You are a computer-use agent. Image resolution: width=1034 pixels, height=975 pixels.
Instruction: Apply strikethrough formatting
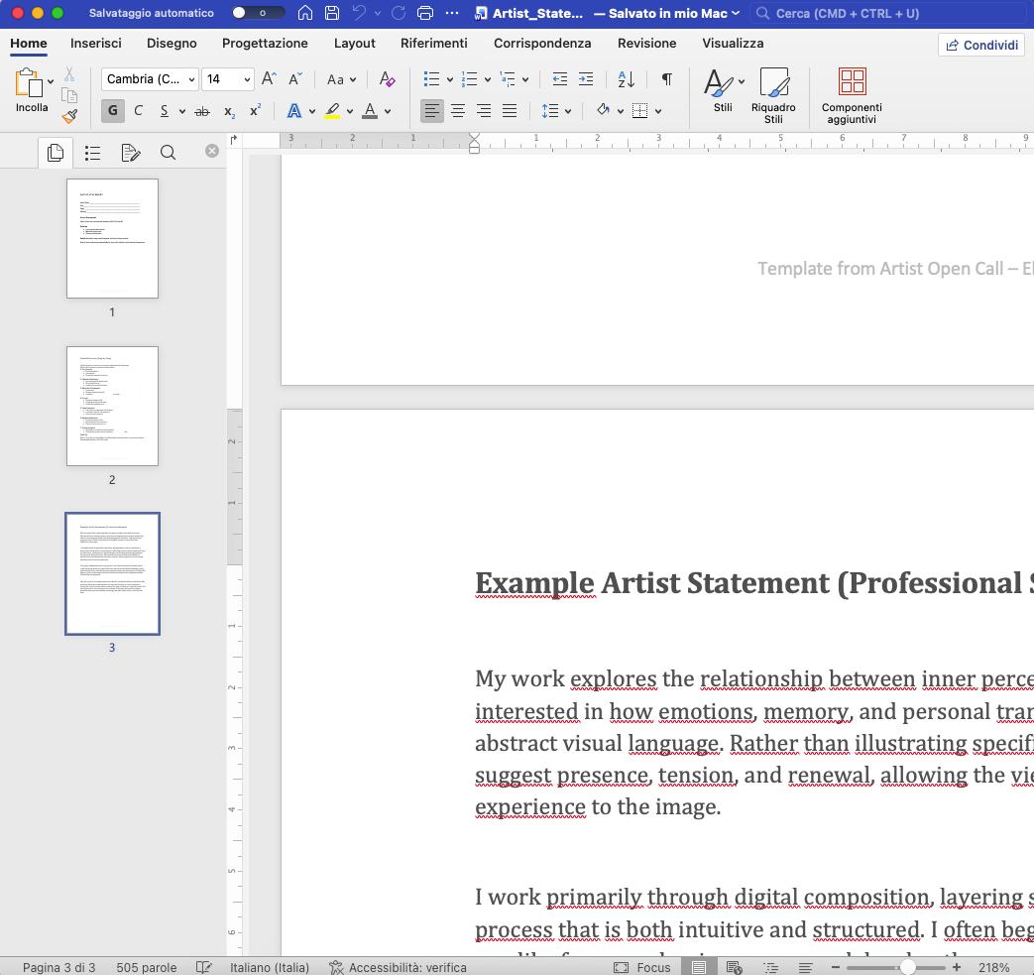[x=202, y=111]
